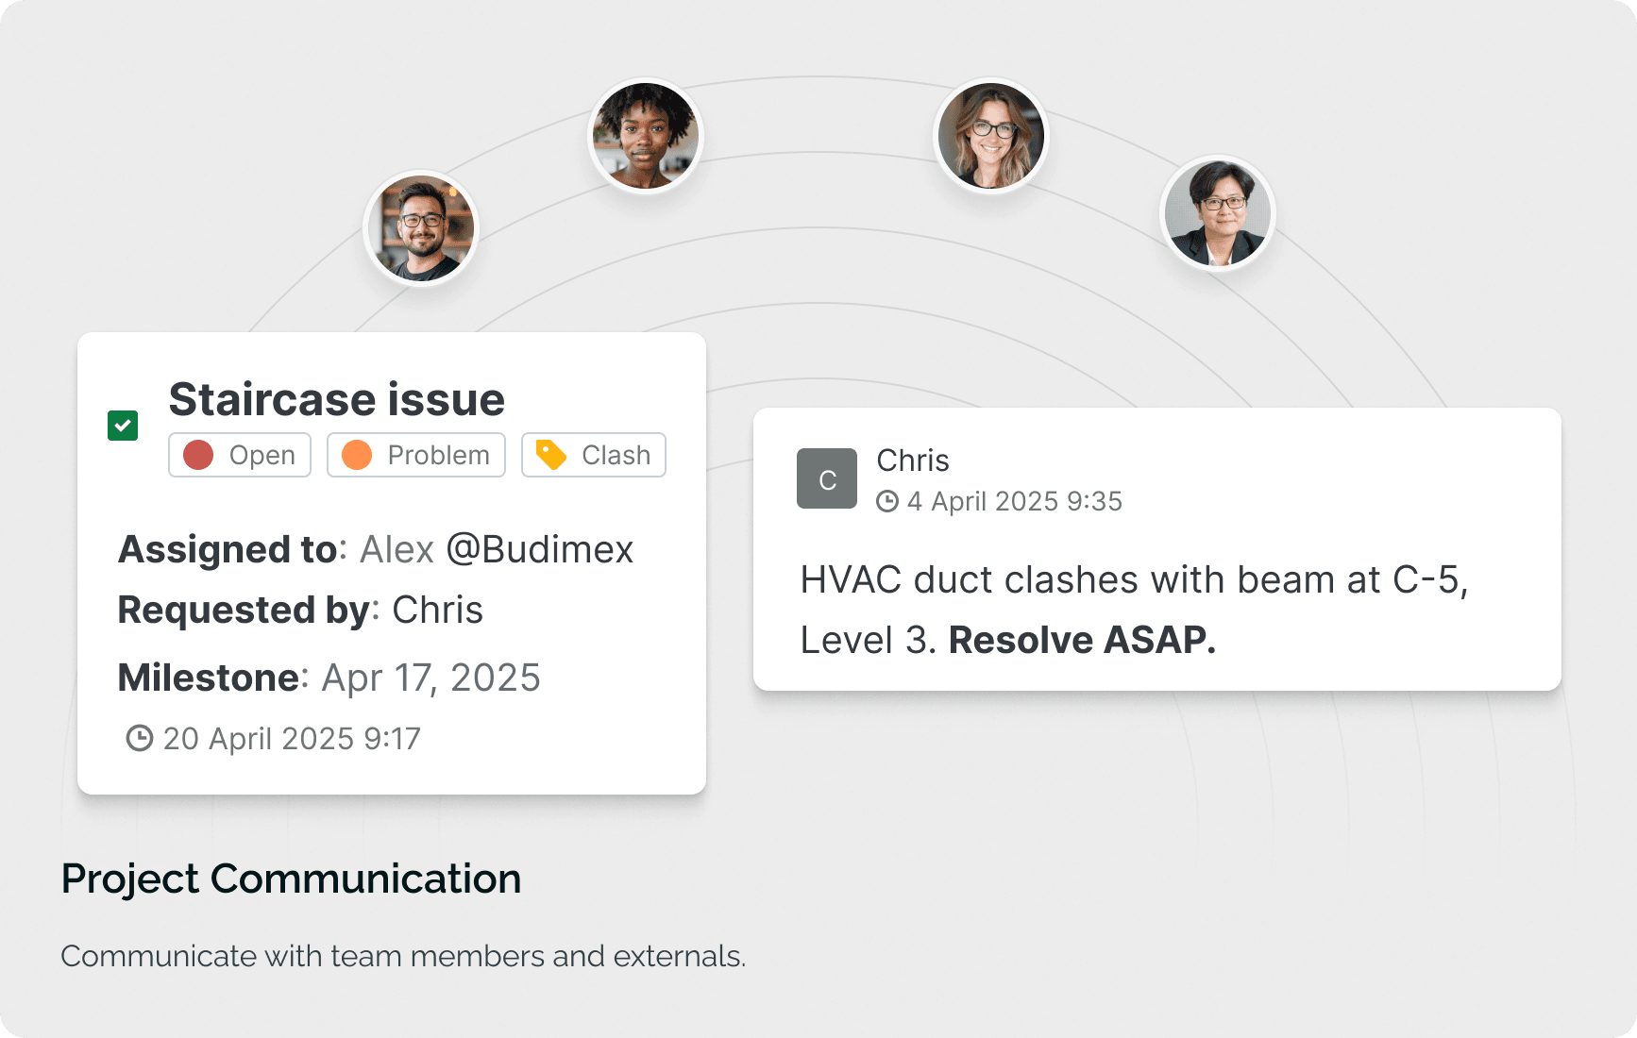Viewport: 1637px width, 1038px height.
Task: Open the Staircase issue title
Action: 336,399
